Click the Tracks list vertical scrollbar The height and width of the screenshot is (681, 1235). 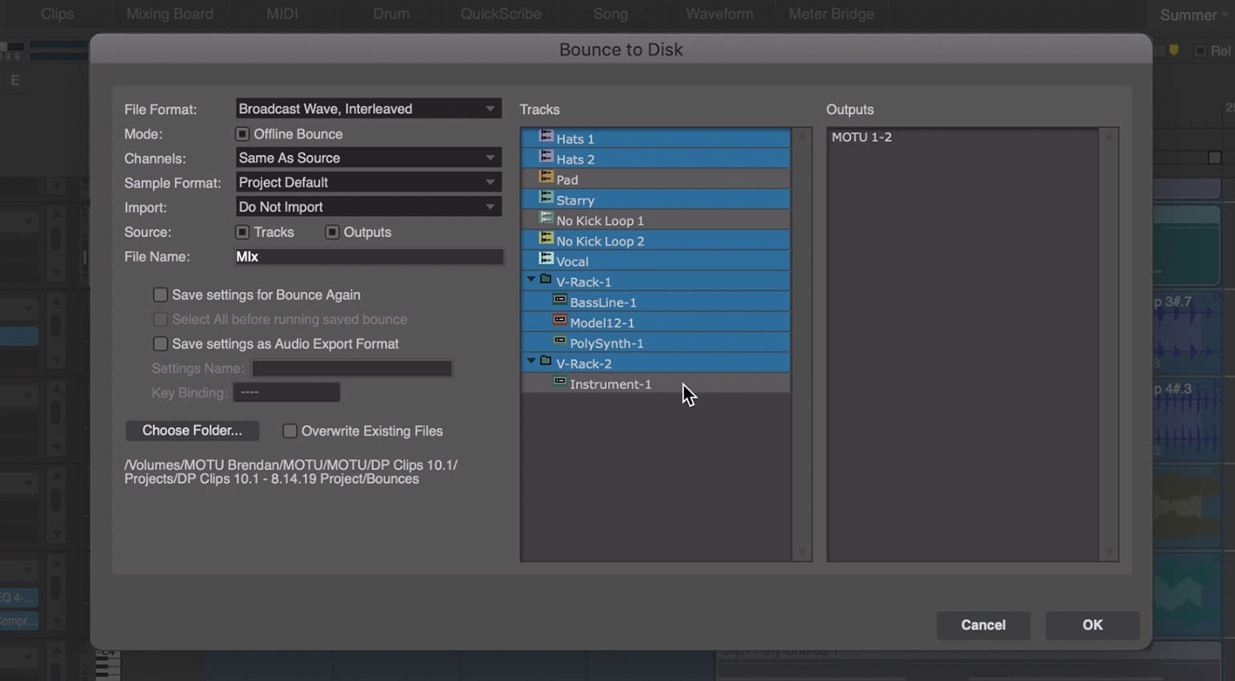pos(801,345)
